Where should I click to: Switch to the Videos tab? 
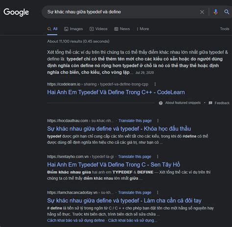(x=98, y=29)
